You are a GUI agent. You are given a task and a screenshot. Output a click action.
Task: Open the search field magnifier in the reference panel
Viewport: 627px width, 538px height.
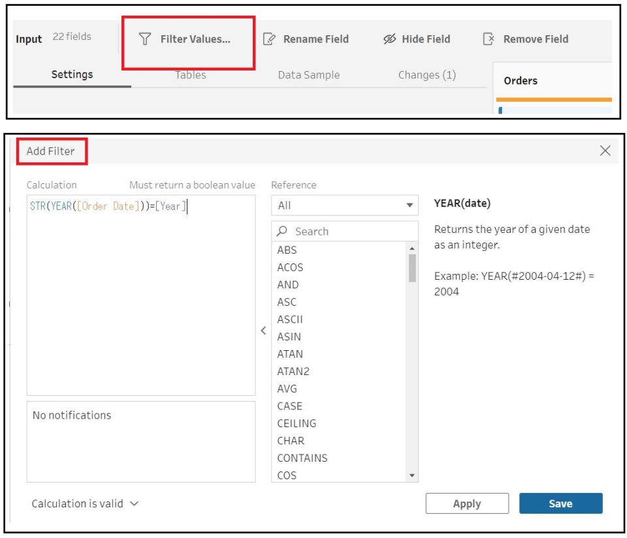pyautogui.click(x=283, y=231)
